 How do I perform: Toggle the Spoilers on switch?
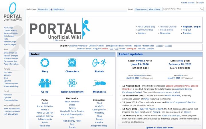(57, 9)
